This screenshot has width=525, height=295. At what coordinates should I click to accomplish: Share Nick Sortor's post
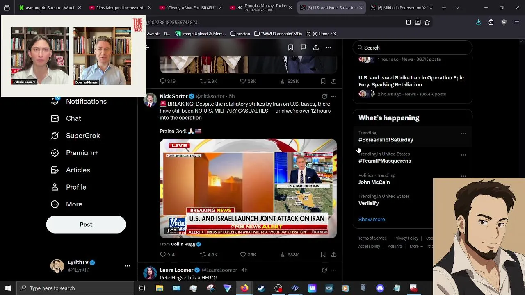[x=334, y=255]
